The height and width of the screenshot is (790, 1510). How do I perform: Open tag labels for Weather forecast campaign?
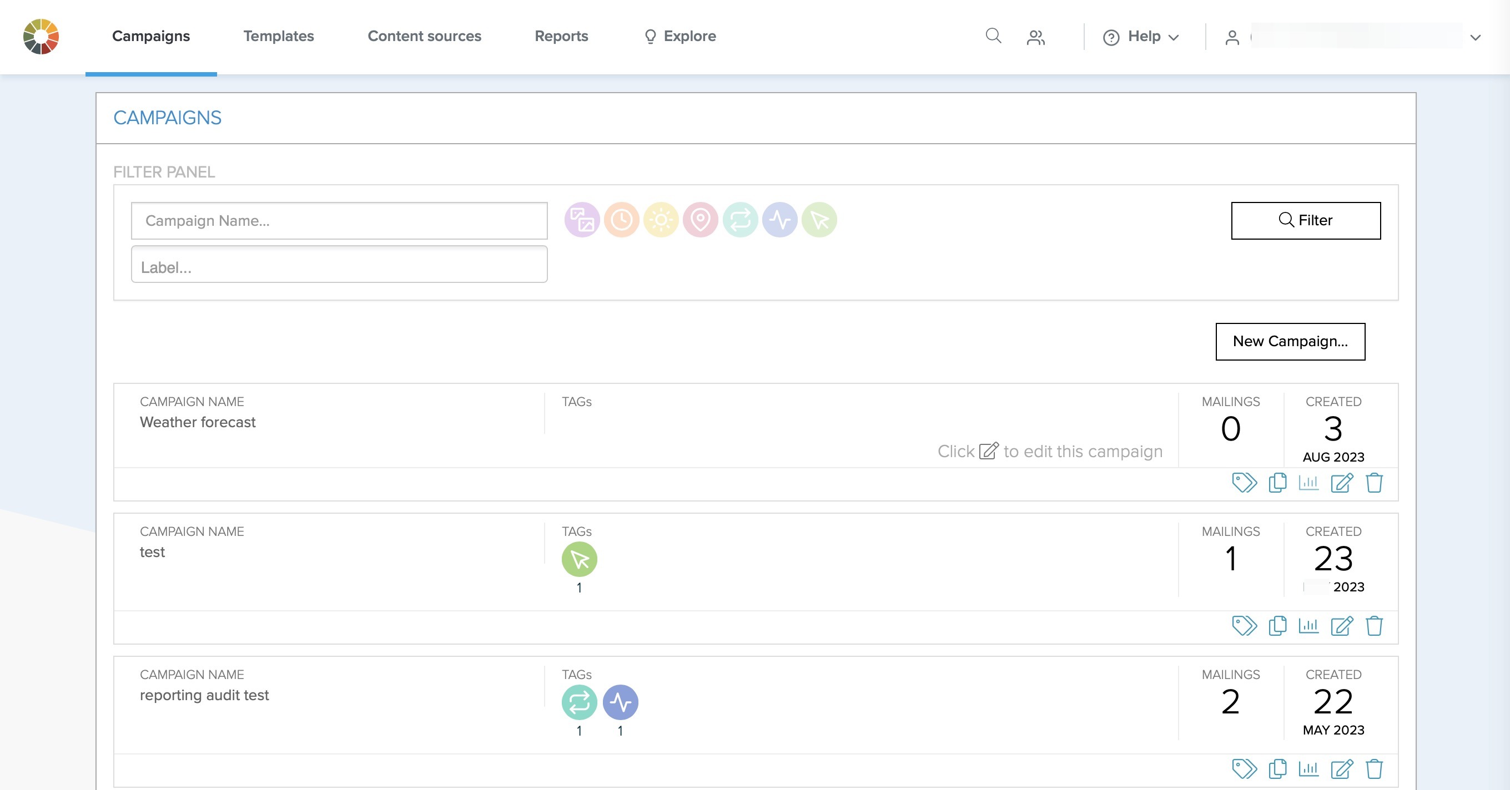pos(1244,483)
